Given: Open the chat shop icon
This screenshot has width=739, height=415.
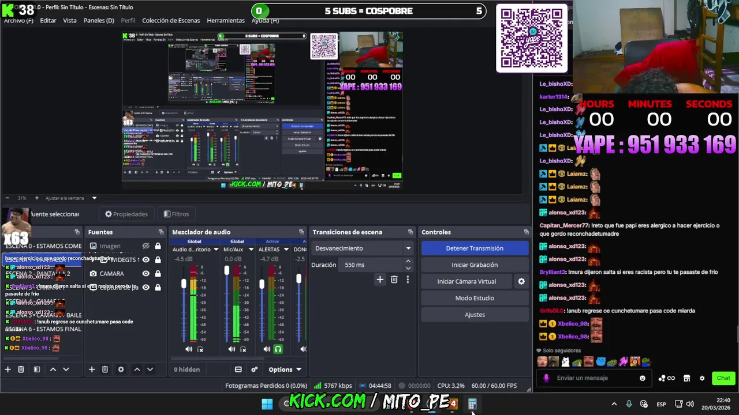Looking at the screenshot, I should 687,378.
